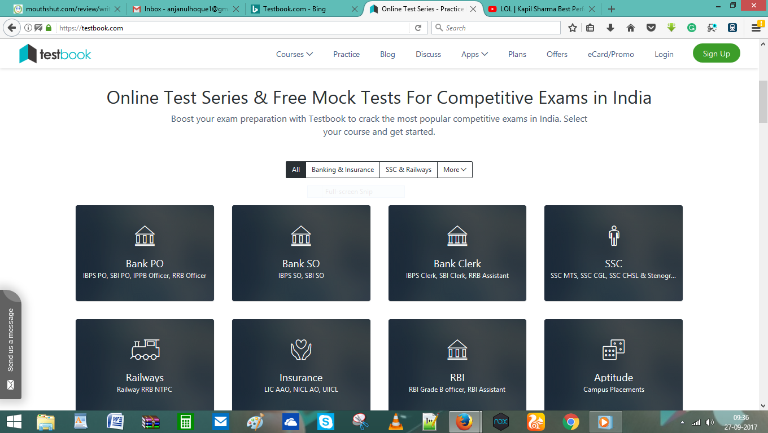This screenshot has height=433, width=768.
Task: Select the SSC & Railways filter
Action: tap(408, 170)
